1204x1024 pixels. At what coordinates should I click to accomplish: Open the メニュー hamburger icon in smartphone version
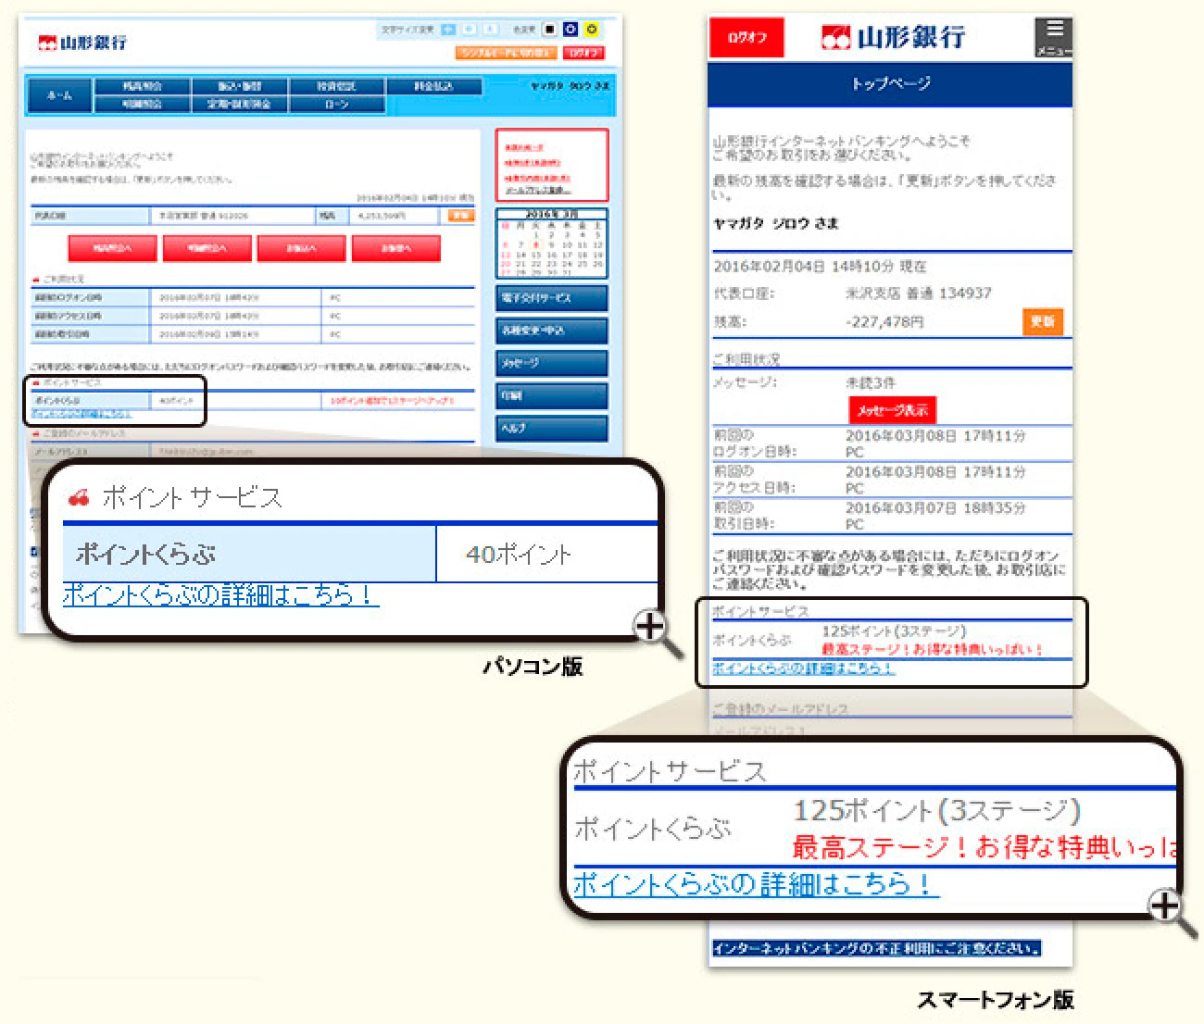pyautogui.click(x=1053, y=37)
